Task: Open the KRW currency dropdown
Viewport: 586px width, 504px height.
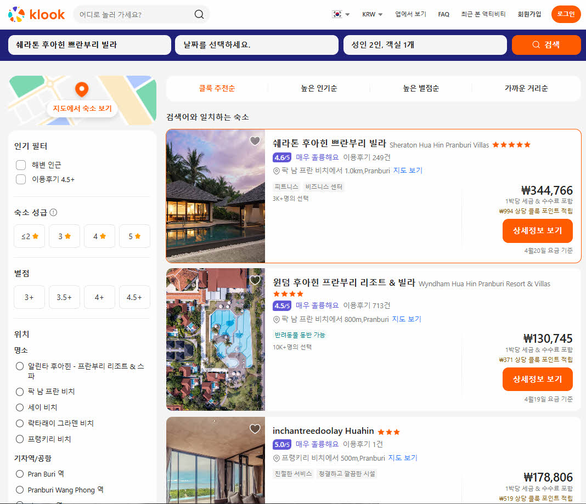Action: (372, 14)
